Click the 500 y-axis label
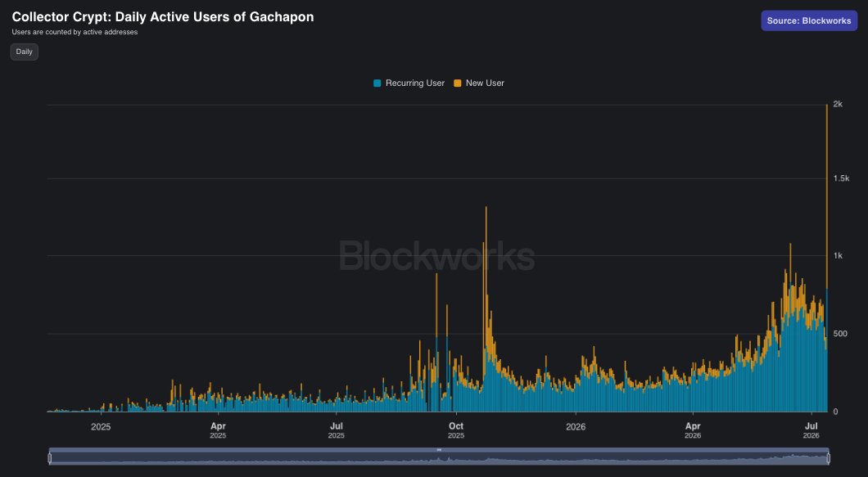This screenshot has height=477, width=868. pos(840,334)
